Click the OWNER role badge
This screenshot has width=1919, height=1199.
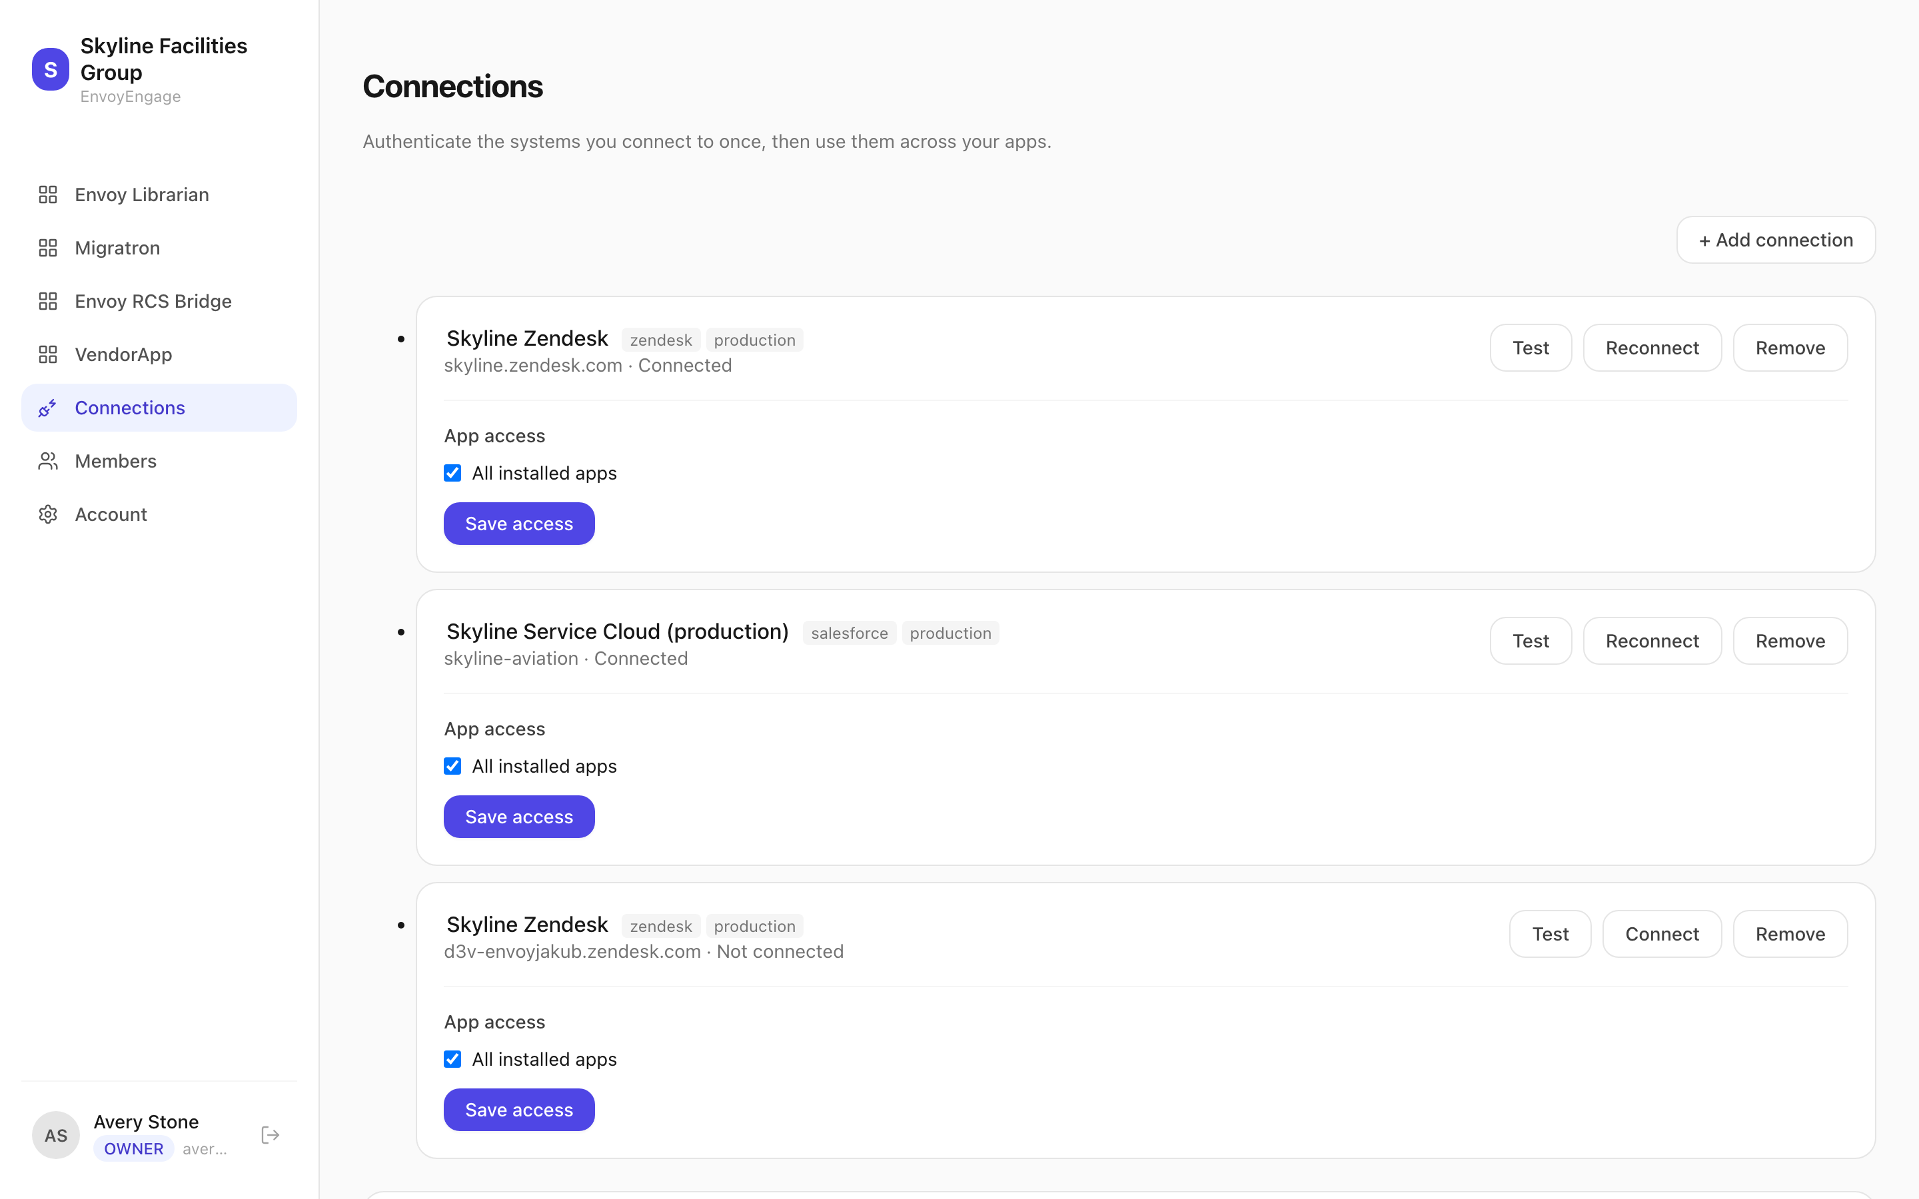(133, 1148)
